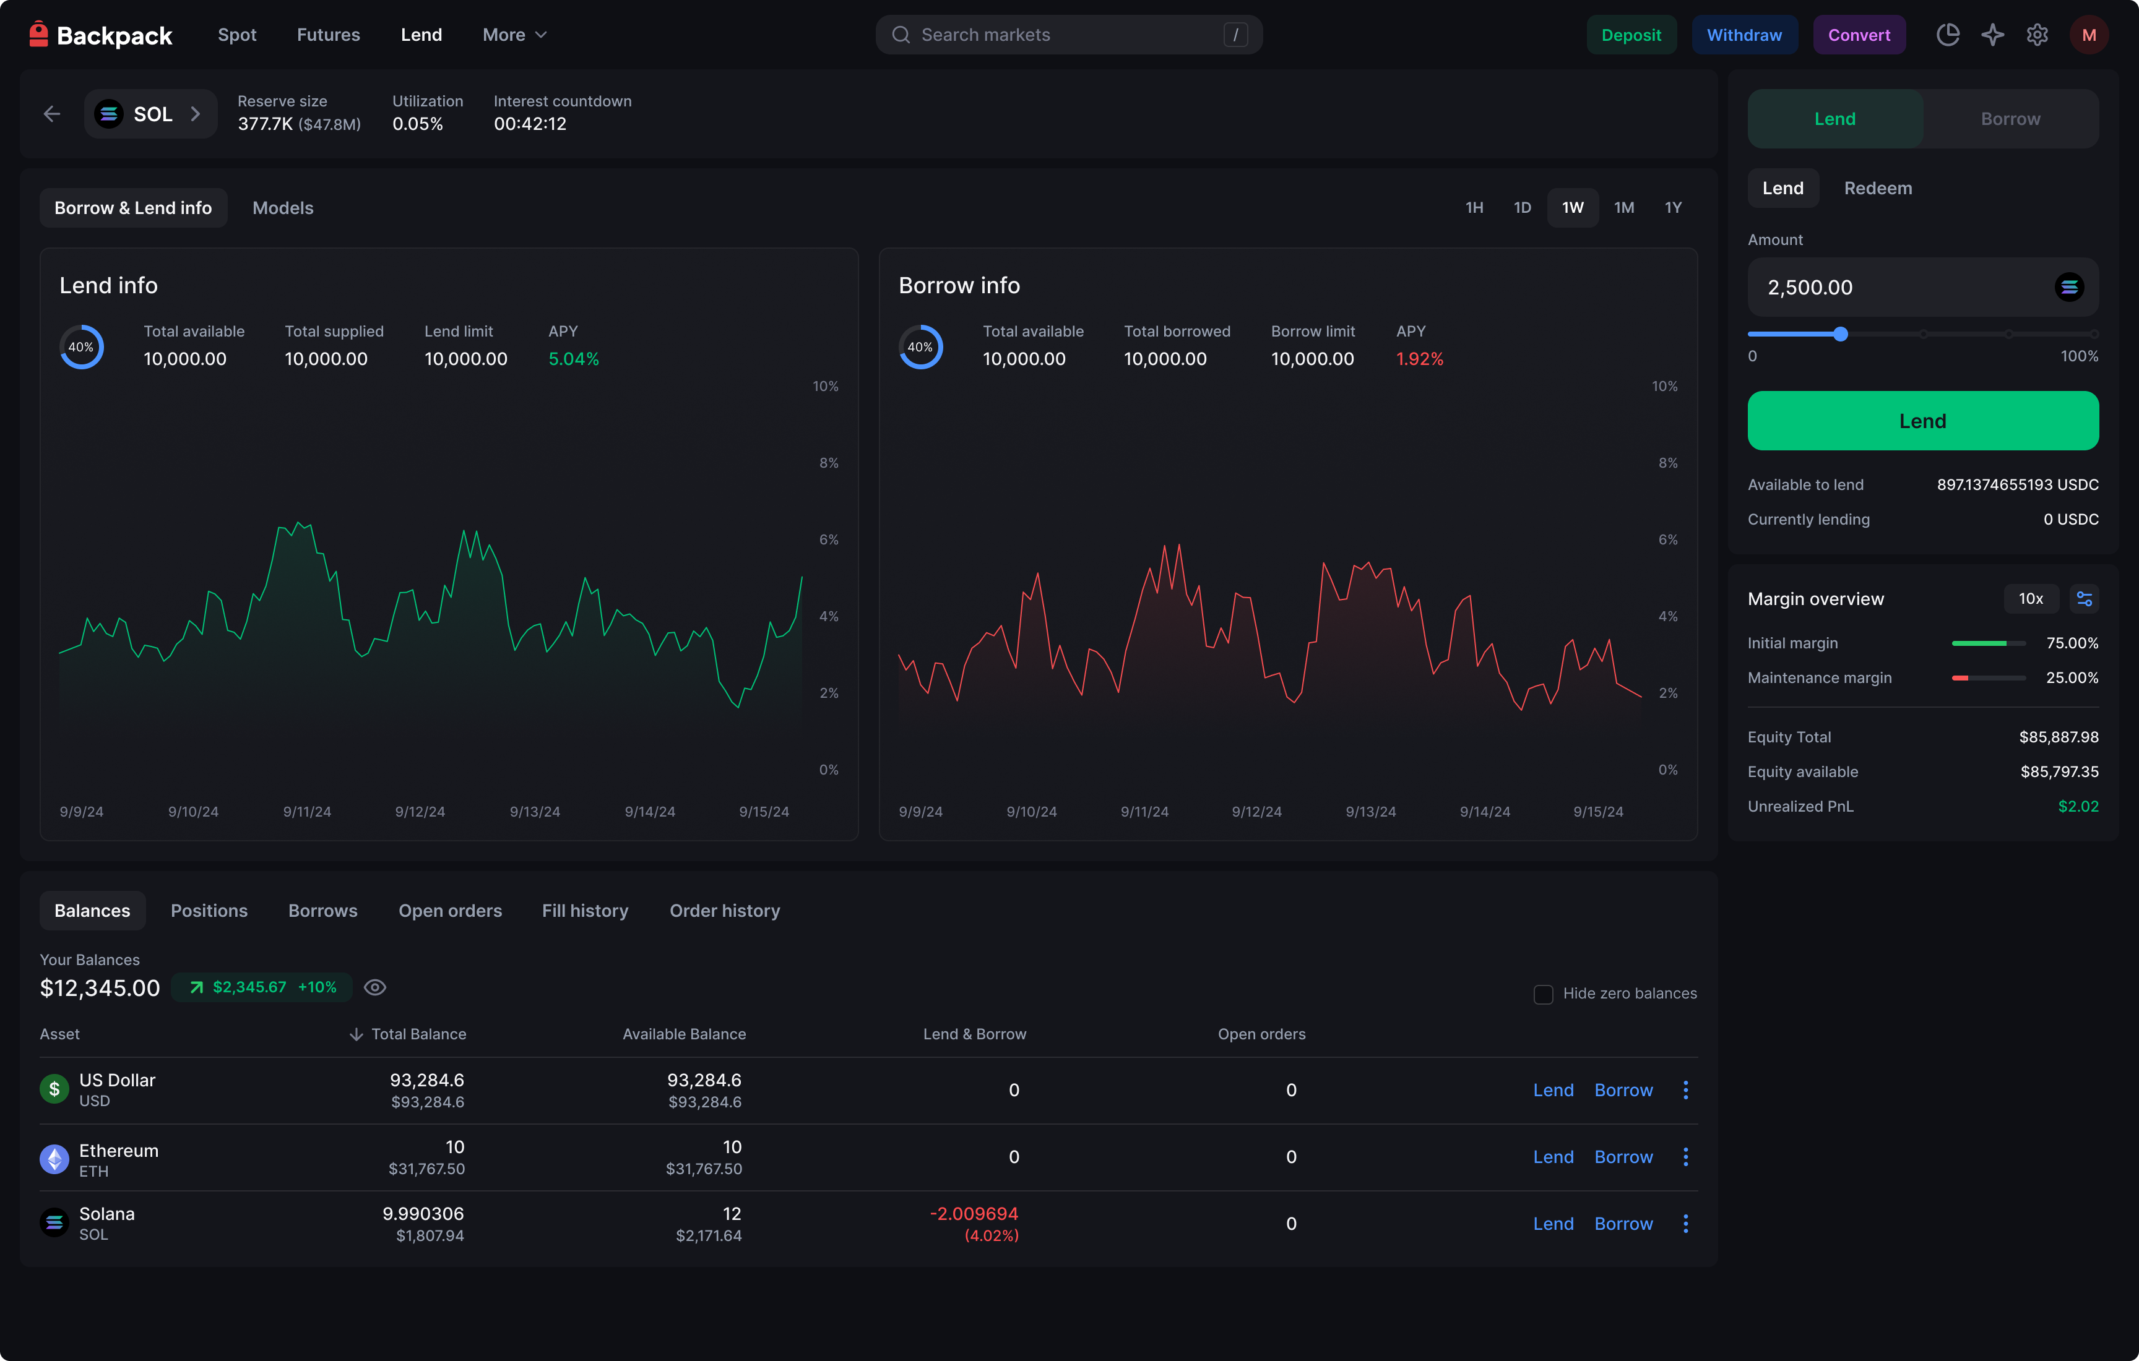Switch to the Borrow toggle in the side panel
Screen dimensions: 2139x1361
click(2010, 119)
